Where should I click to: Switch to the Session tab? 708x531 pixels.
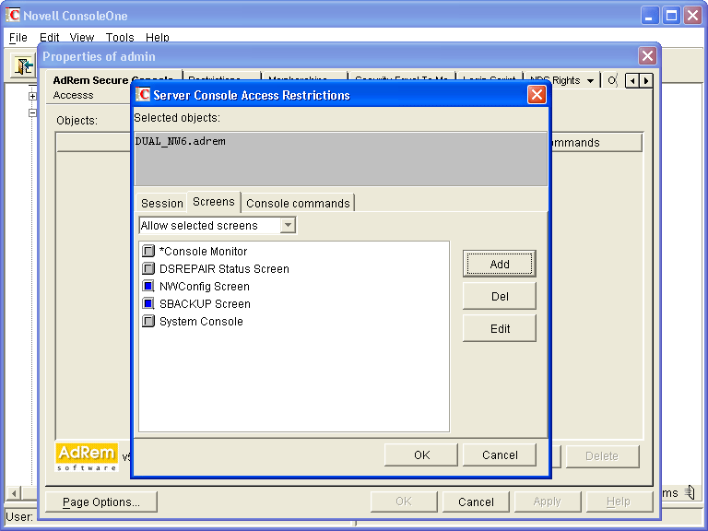tap(161, 203)
